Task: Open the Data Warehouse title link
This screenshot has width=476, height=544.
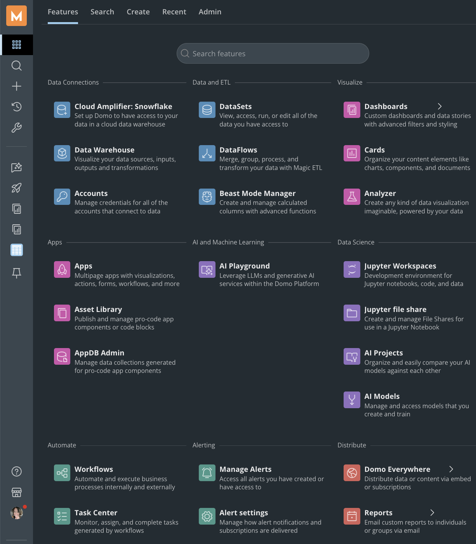Action: [104, 150]
